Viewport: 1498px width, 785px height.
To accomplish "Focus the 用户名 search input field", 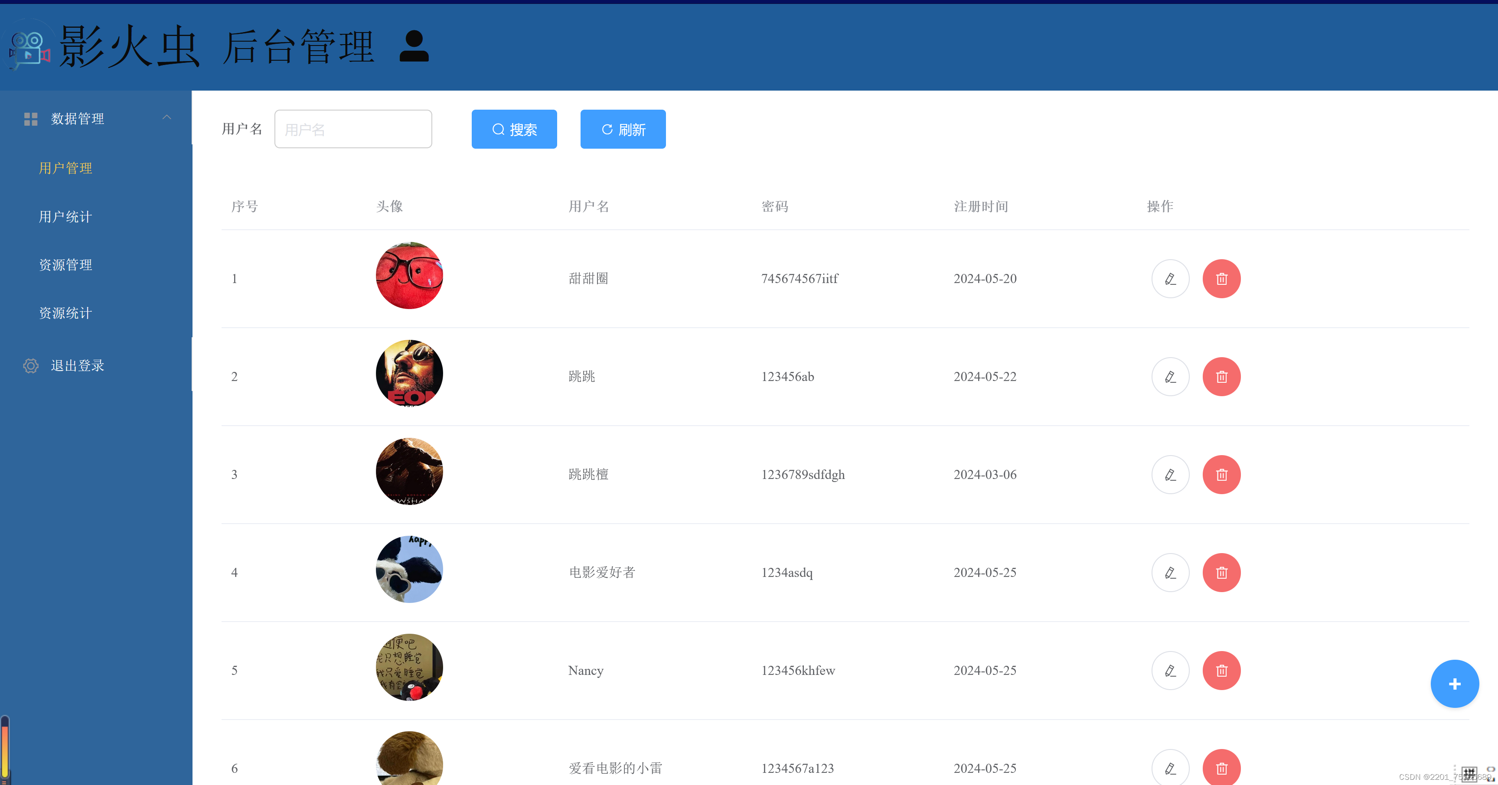I will click(353, 129).
